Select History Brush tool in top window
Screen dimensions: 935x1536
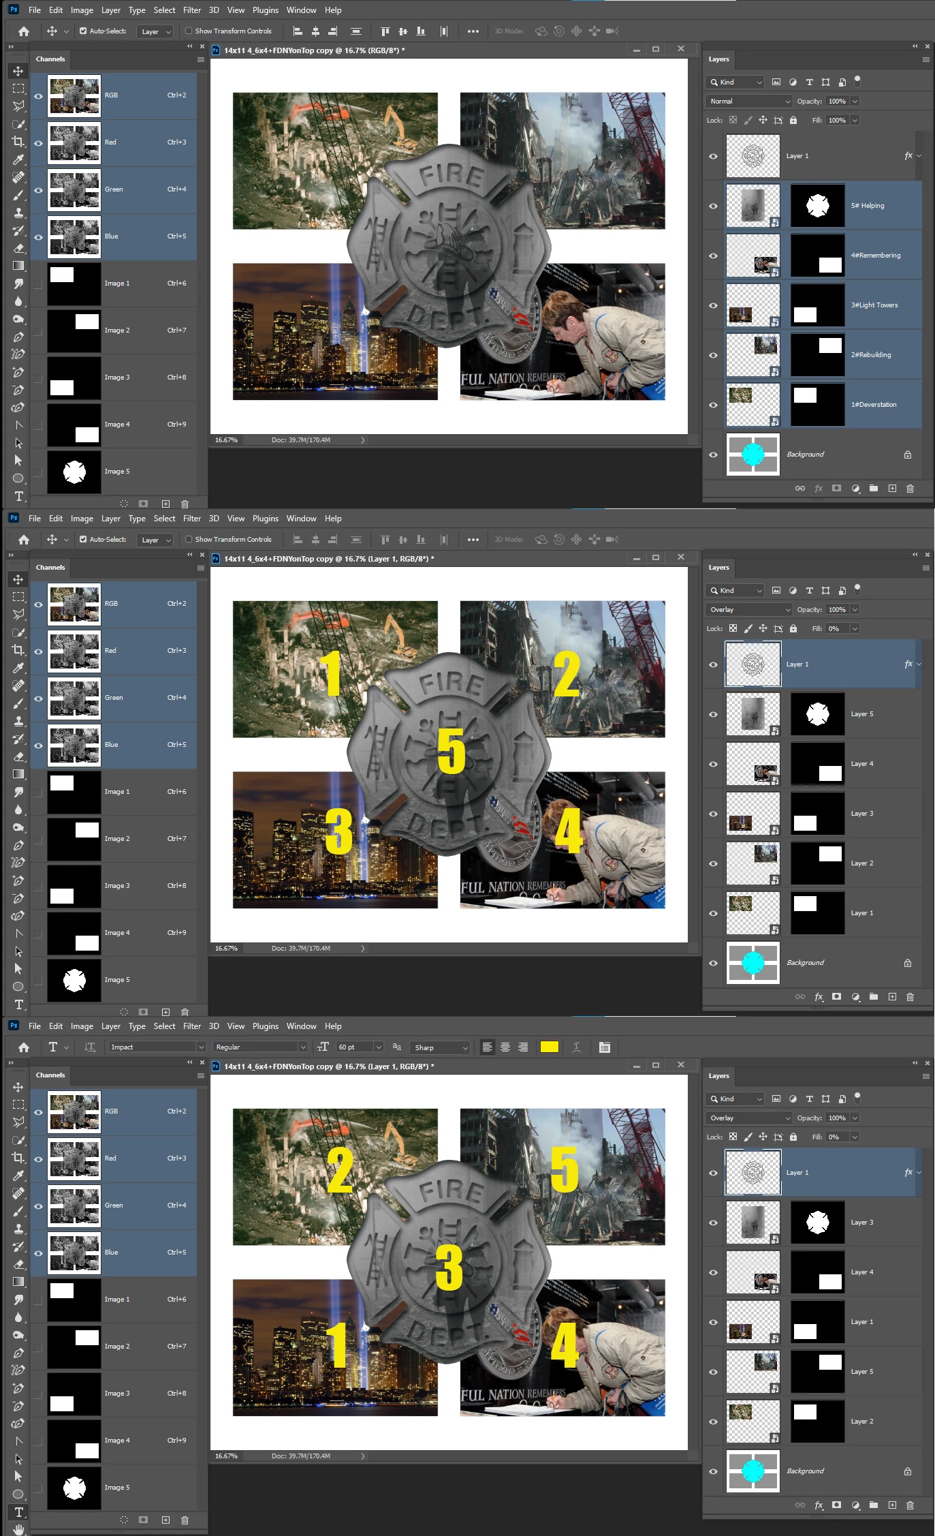click(18, 230)
